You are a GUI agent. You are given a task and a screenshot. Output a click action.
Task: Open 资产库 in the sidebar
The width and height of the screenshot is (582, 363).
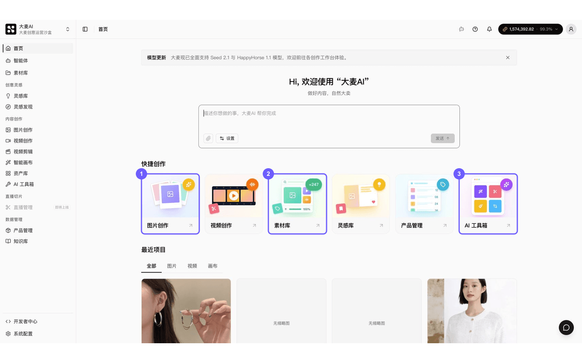38,173
